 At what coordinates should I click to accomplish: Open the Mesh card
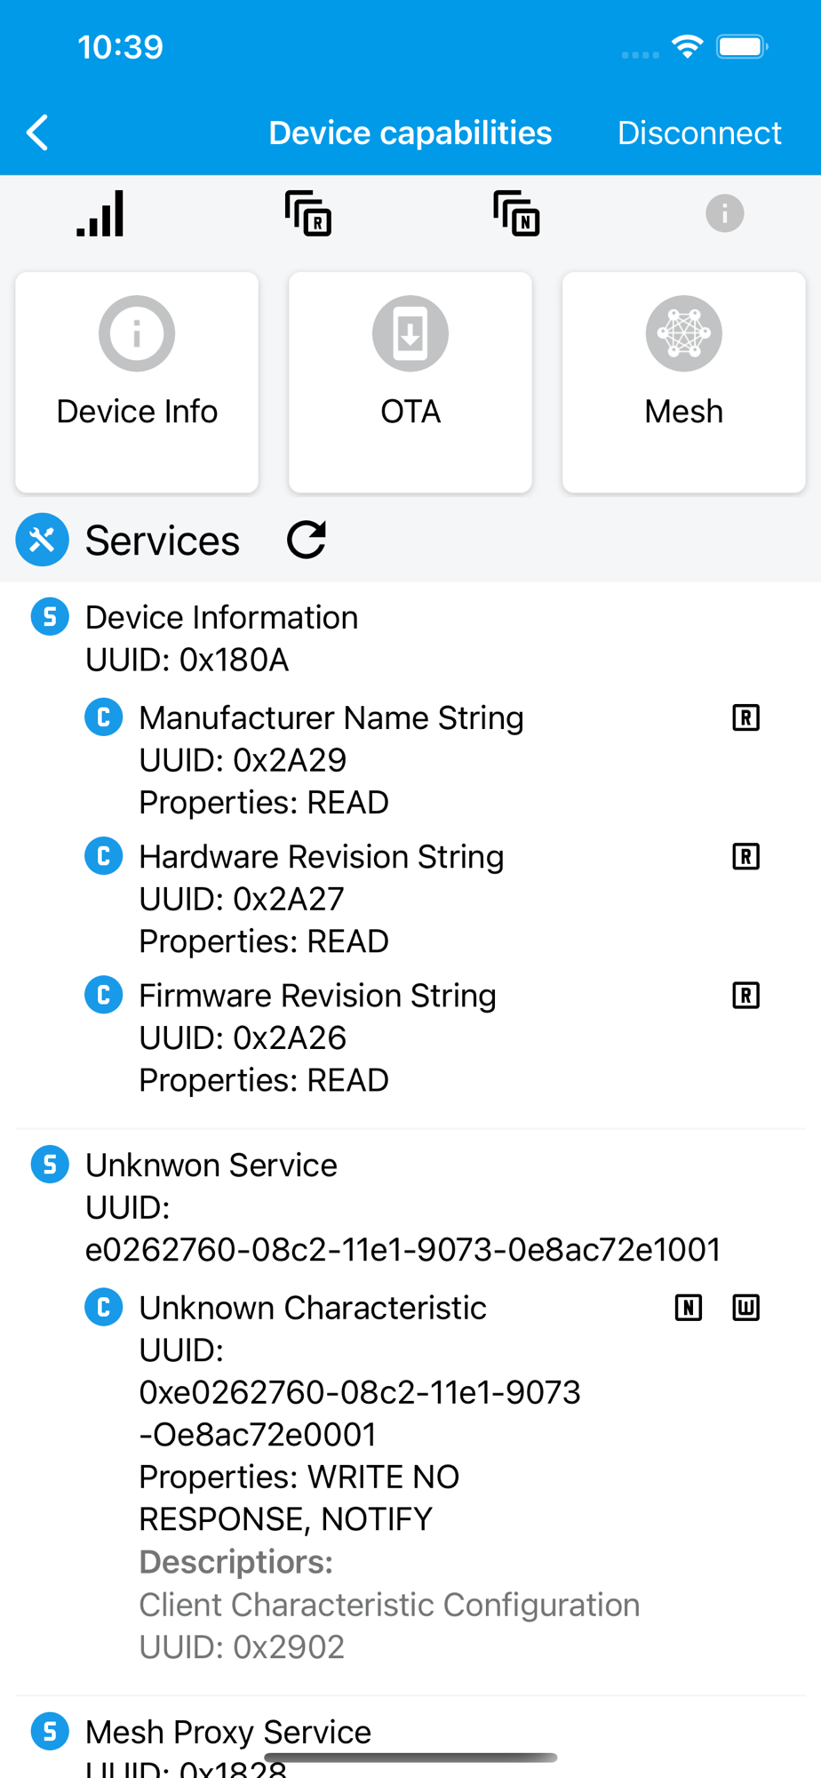684,382
